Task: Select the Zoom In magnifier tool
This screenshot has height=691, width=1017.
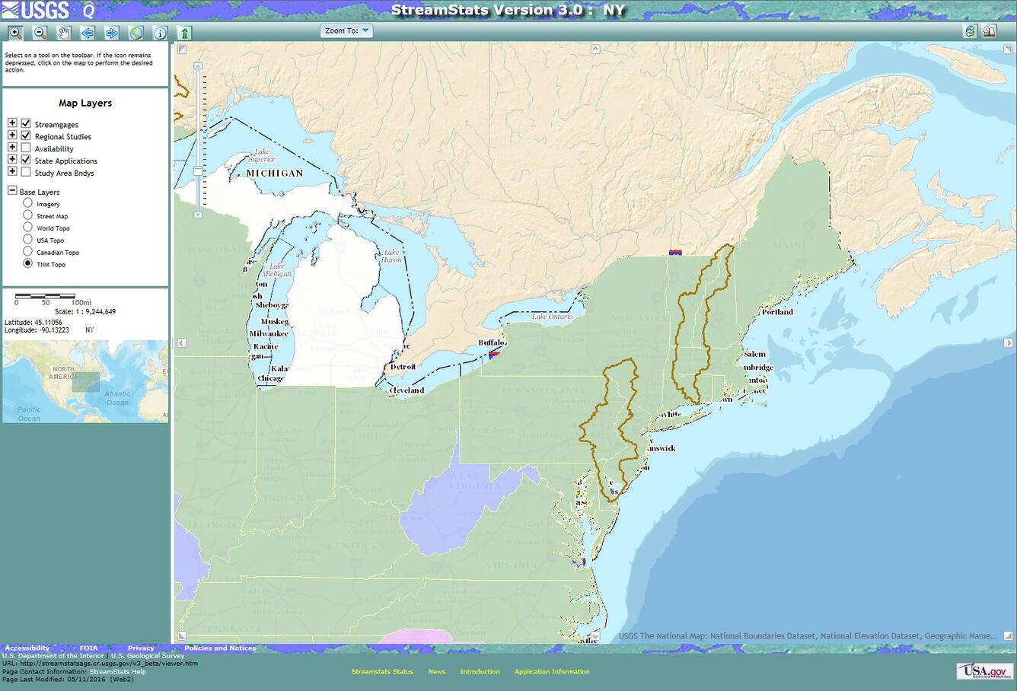Action: (x=15, y=33)
